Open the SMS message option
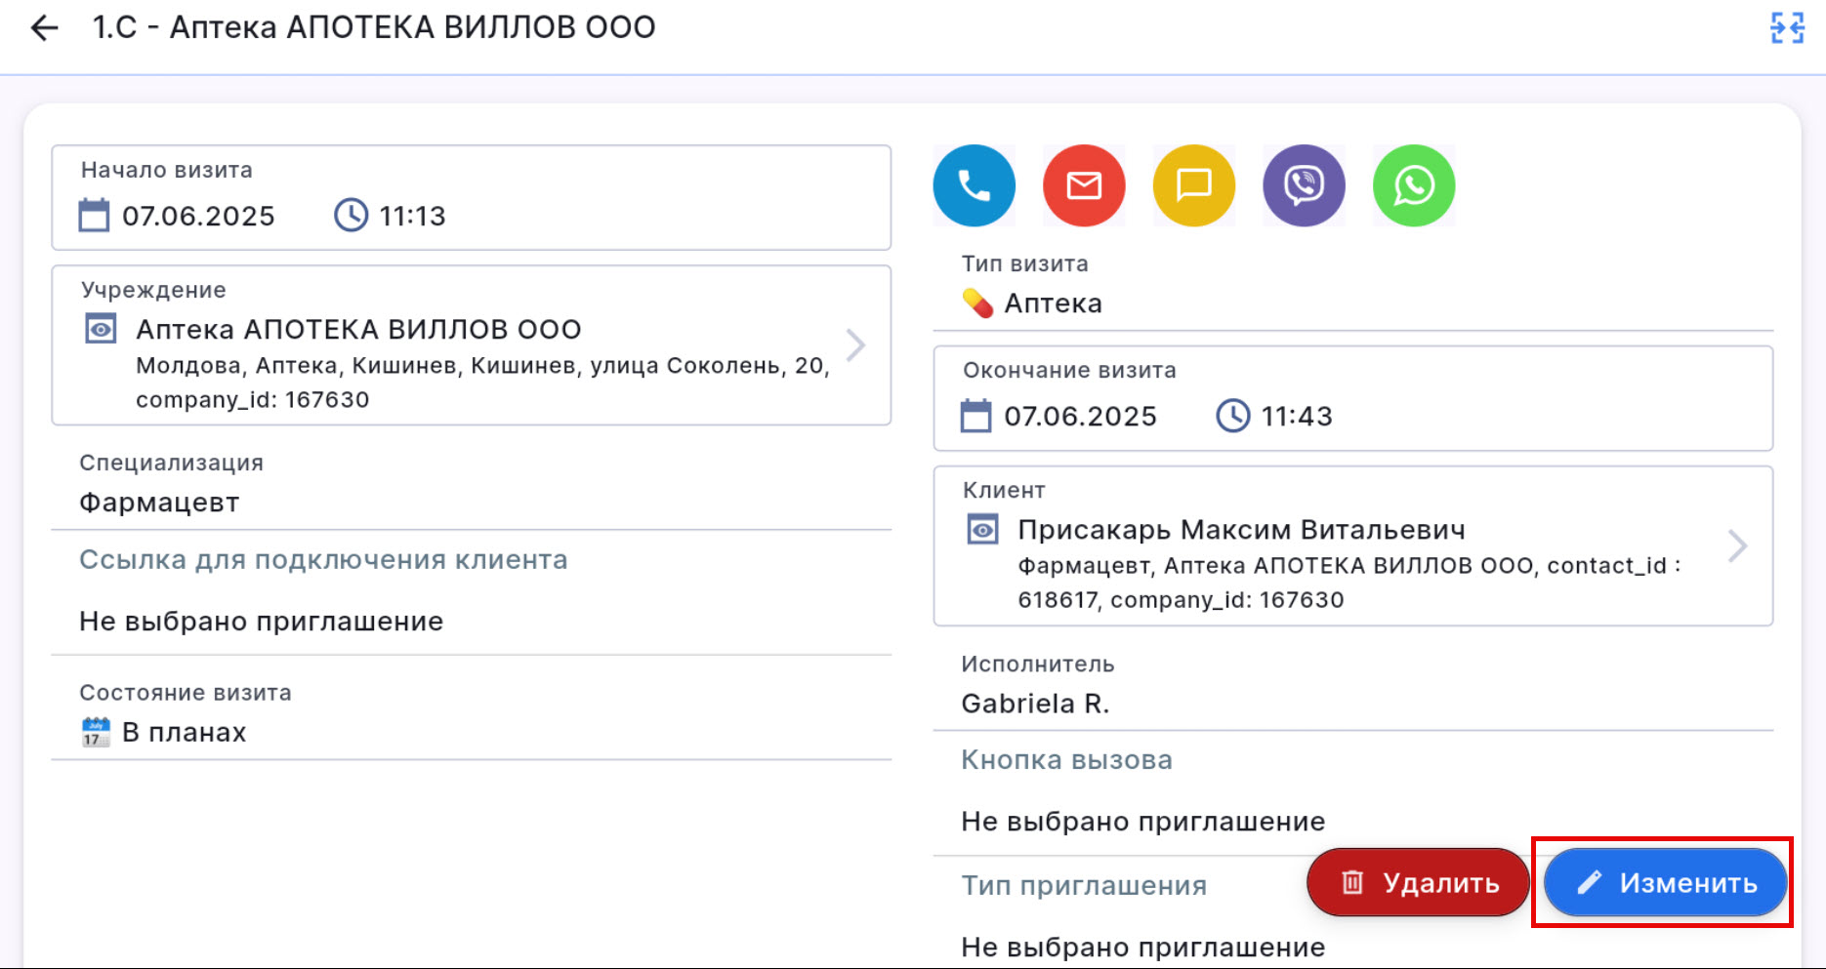The height and width of the screenshot is (969, 1826). click(x=1193, y=185)
